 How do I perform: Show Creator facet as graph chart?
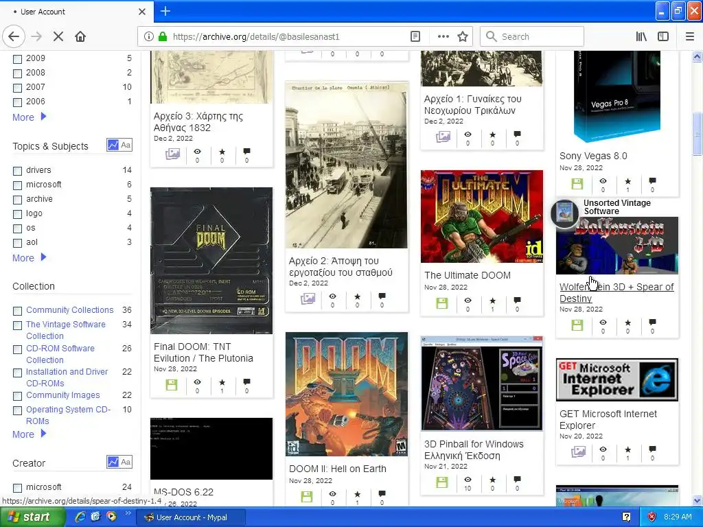113,462
